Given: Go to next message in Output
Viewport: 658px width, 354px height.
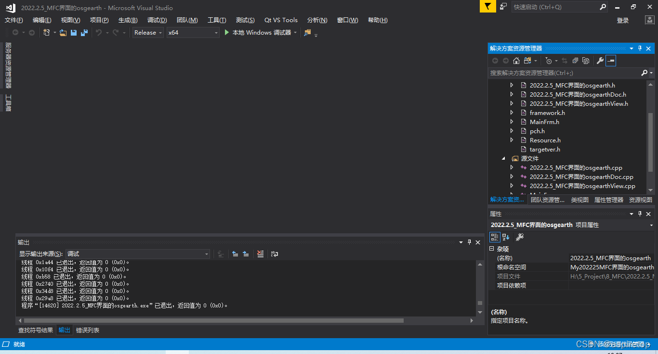Looking at the screenshot, I should [246, 253].
